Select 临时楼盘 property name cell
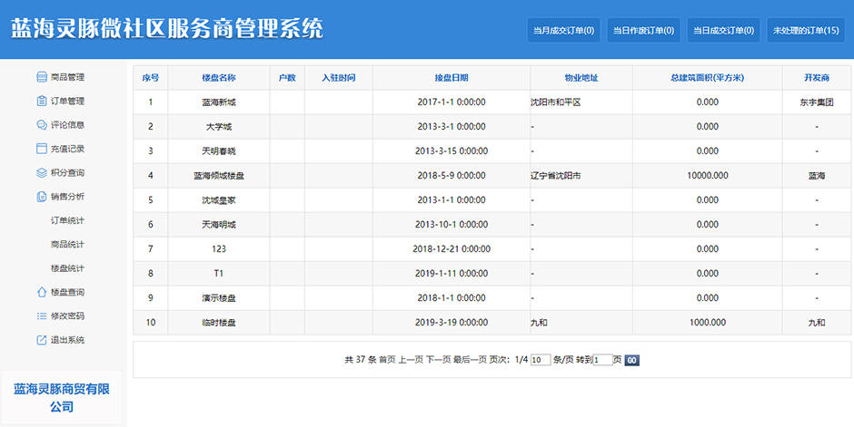The image size is (854, 427). click(218, 322)
